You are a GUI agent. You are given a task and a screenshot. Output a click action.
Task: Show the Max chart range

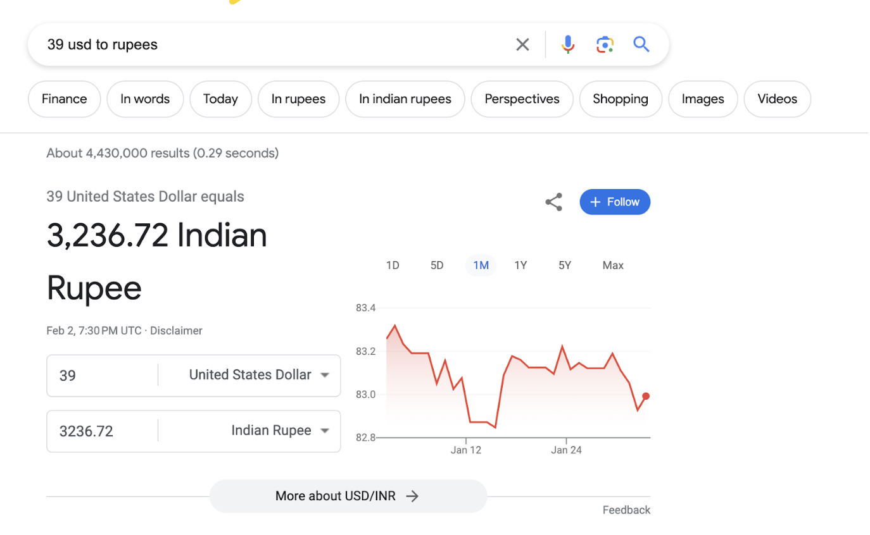(613, 266)
